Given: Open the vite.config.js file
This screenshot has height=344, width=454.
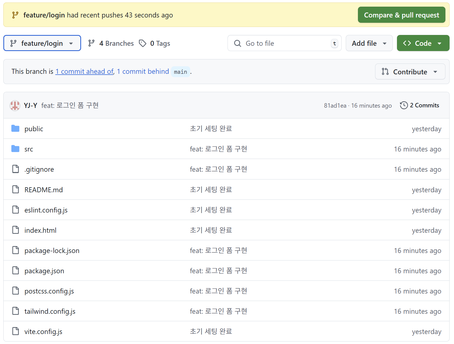Looking at the screenshot, I should (x=43, y=332).
